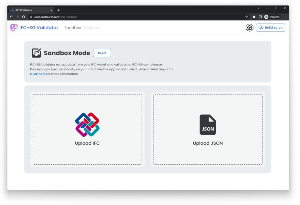Click the IFC interlocking squares logo
Image resolution: width=300 pixels, height=205 pixels.
pos(87,124)
